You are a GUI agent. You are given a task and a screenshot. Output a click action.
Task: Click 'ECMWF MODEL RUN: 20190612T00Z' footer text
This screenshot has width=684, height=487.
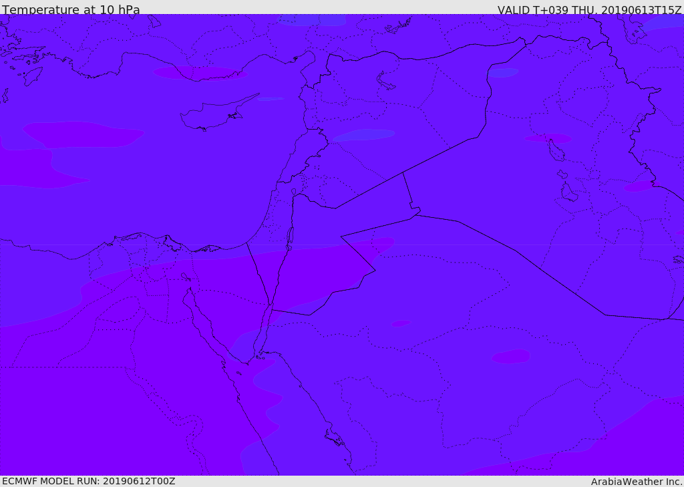pyautogui.click(x=89, y=482)
